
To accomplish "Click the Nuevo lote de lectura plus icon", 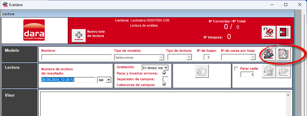I will pos(79,35).
